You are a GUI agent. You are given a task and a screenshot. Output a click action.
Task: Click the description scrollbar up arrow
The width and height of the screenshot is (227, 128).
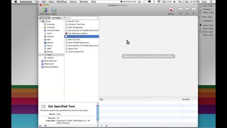pyautogui.click(x=98, y=104)
